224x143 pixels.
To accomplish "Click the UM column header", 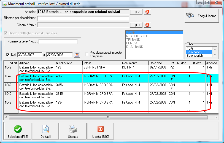I will (172, 63).
